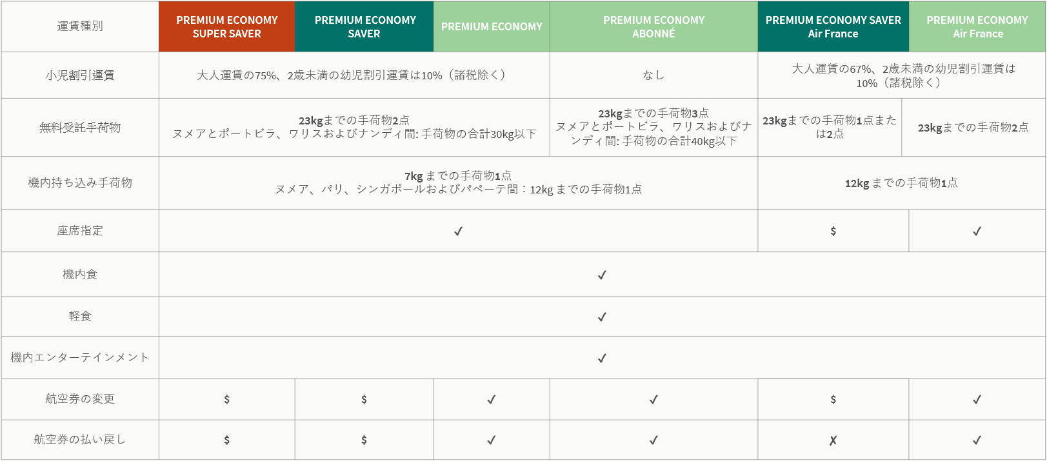Screen dimensions: 1047x461
Task: Click the 航空券の払い戻し dollar sign under Premium Economy Saver
Action: tap(364, 440)
